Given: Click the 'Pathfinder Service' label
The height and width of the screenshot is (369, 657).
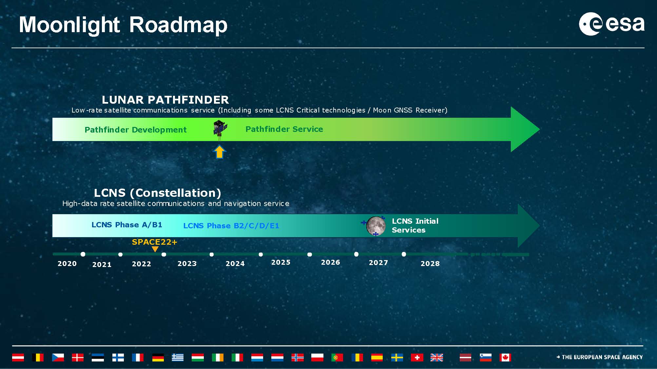Looking at the screenshot, I should tap(284, 129).
